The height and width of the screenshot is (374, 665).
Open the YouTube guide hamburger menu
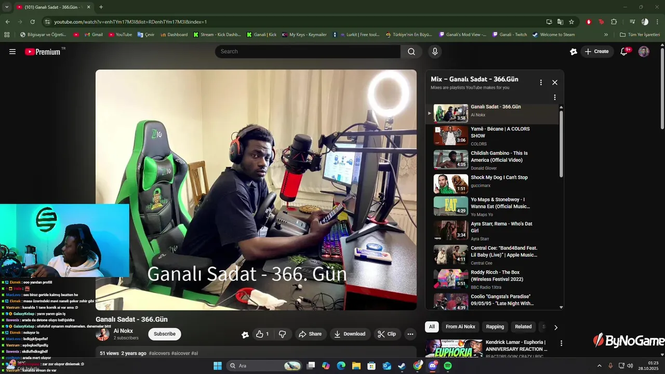tap(12, 51)
